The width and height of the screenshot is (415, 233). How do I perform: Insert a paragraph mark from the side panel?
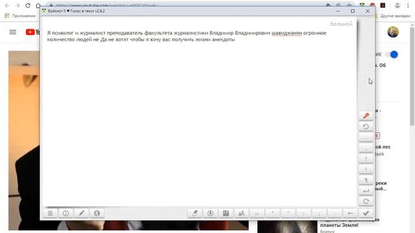pyautogui.click(x=366, y=180)
